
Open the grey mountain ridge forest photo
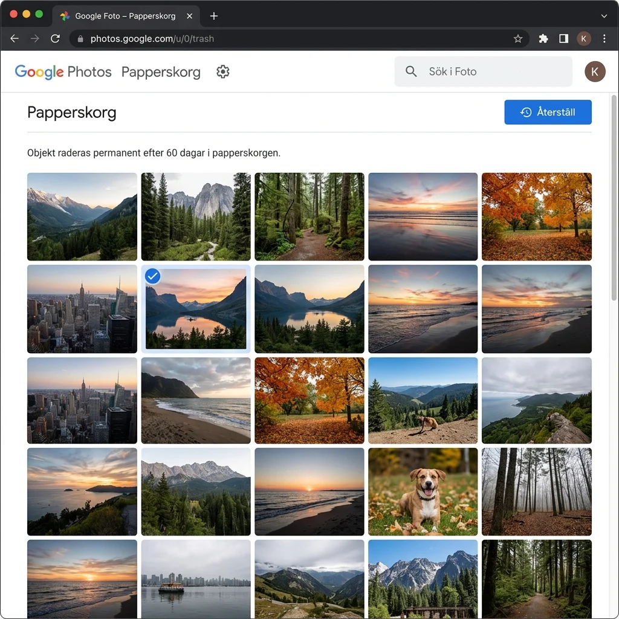[x=196, y=491]
